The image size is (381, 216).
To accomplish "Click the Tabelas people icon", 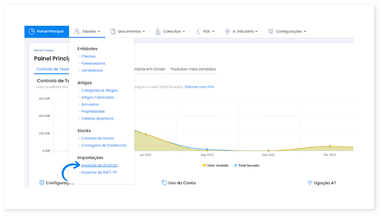I will click(x=77, y=31).
